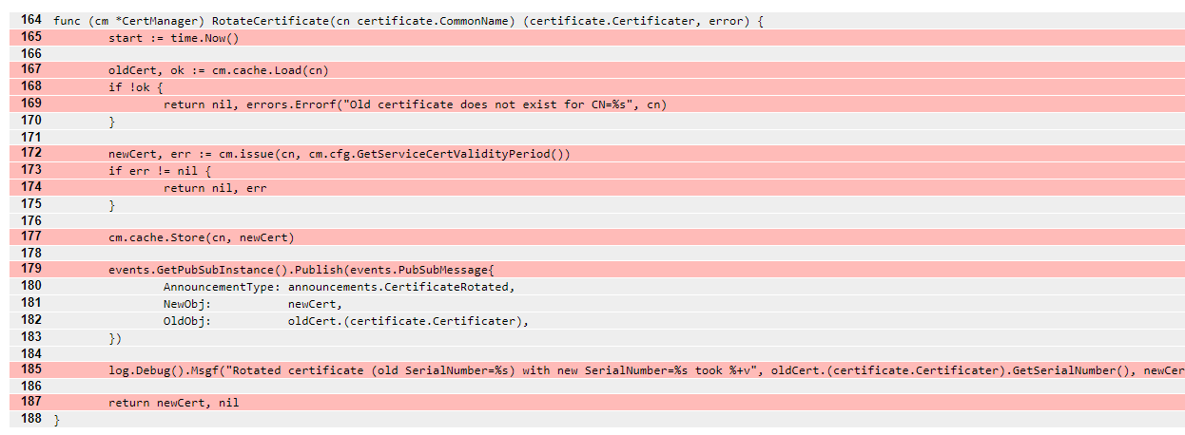
Task: Click line number 174
Action: click(30, 187)
